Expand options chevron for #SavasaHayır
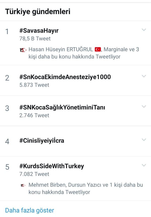Viewport: 151px width, 217px height. pyautogui.click(x=144, y=30)
